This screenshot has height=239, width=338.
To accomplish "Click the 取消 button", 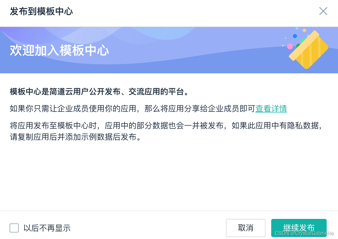I will pos(245,228).
